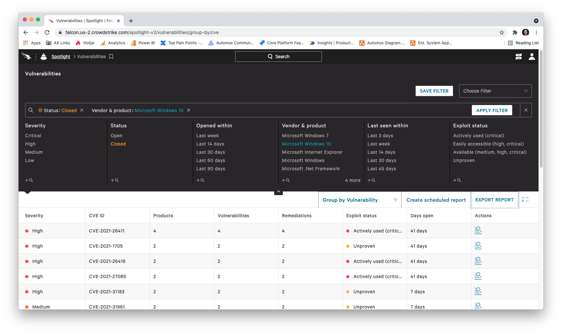The image size is (562, 334).
Task: Click EXPORT REPORT button
Action: pyautogui.click(x=494, y=200)
